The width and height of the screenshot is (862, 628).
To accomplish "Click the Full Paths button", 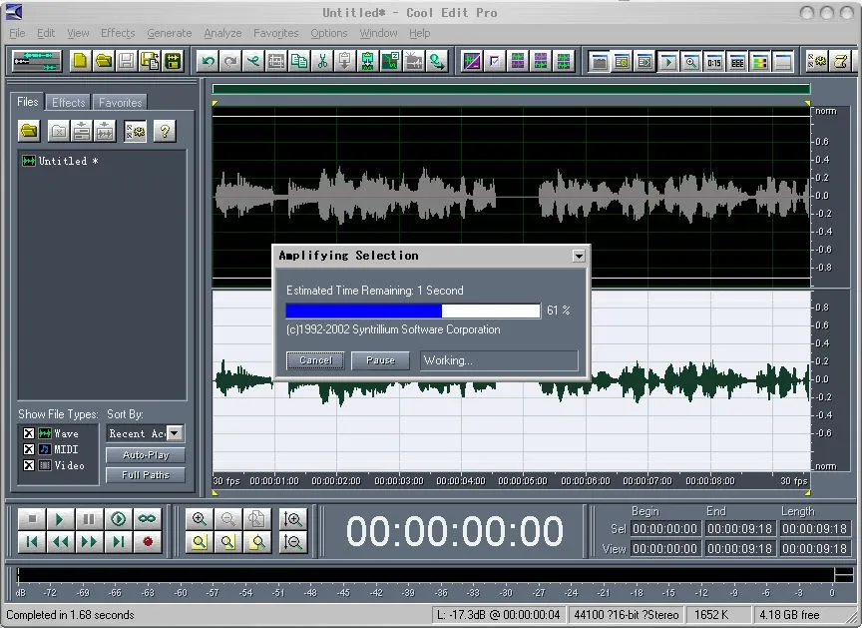I will coord(146,474).
